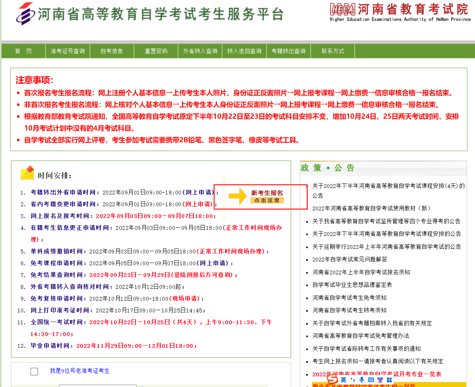The height and width of the screenshot is (387, 475).
Task: Click the punctuation mode icon in IME bar
Action: tap(353, 380)
